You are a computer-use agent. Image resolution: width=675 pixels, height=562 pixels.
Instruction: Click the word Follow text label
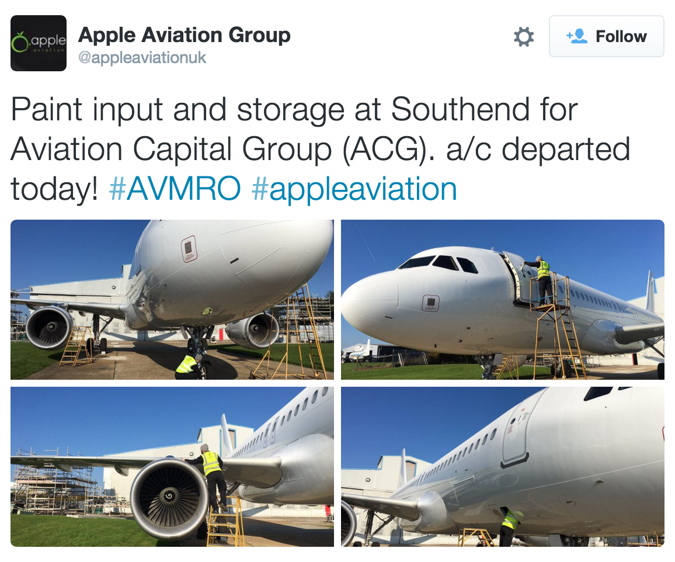621,37
